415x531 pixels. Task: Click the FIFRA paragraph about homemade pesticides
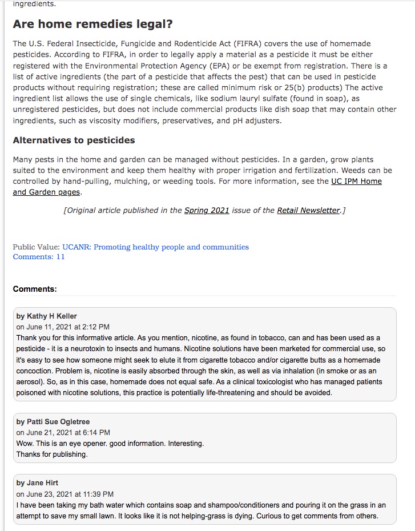coord(204,82)
